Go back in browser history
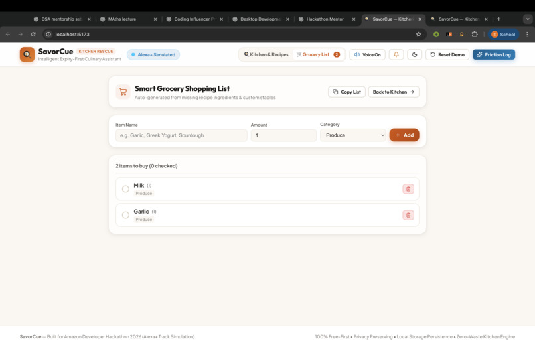 point(8,34)
